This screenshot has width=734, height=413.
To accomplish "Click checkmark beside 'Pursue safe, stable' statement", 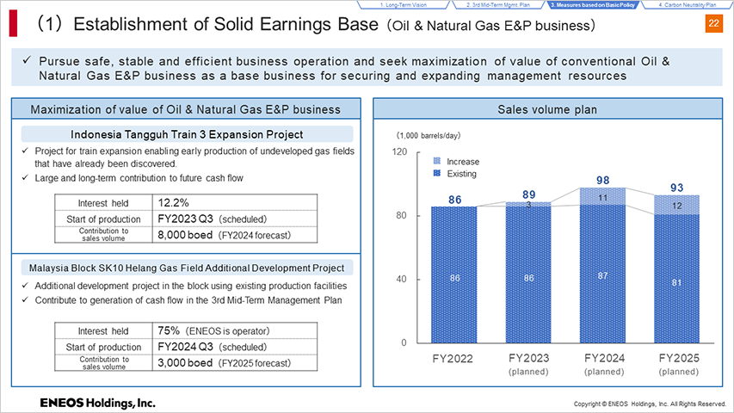I will pos(28,60).
